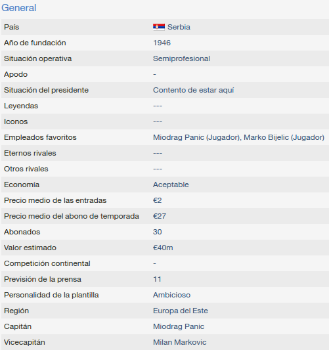This screenshot has height=350, width=329.
Task: Click the Contento de estar aquí value
Action: (x=193, y=90)
